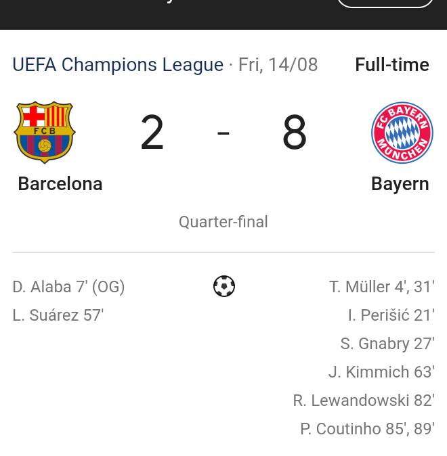Click the outlined button in the dark header
447x456 pixels.
385,2
